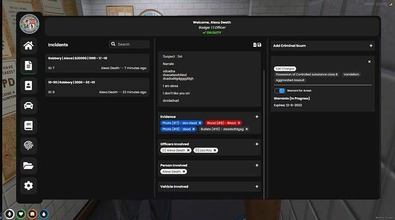
Task: Click the incidents Search field
Action: (x=129, y=44)
